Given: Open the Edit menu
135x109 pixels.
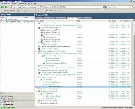Looking at the screenshot, I should click(x=5, y=4).
